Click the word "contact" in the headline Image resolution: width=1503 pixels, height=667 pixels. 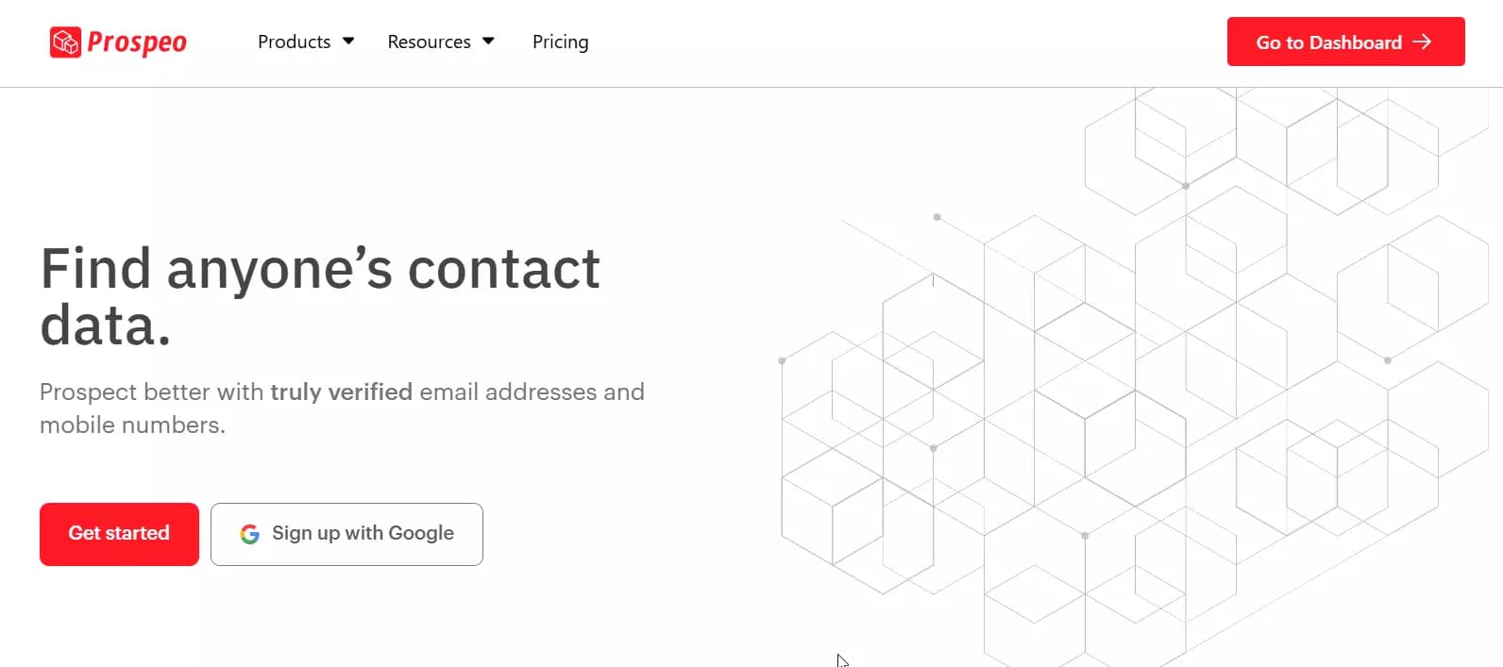(x=503, y=269)
